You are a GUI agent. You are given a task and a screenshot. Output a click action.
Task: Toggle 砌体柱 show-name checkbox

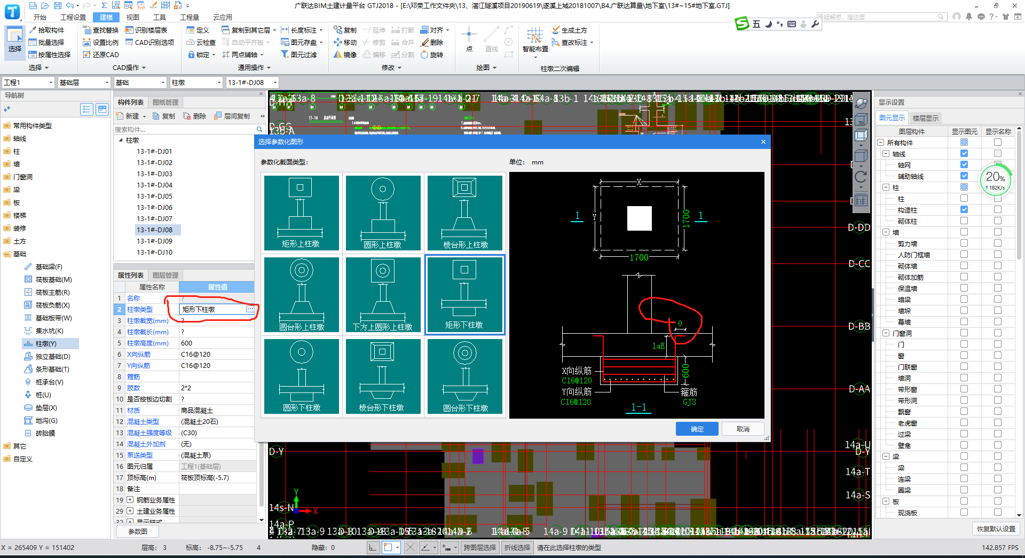click(x=998, y=221)
